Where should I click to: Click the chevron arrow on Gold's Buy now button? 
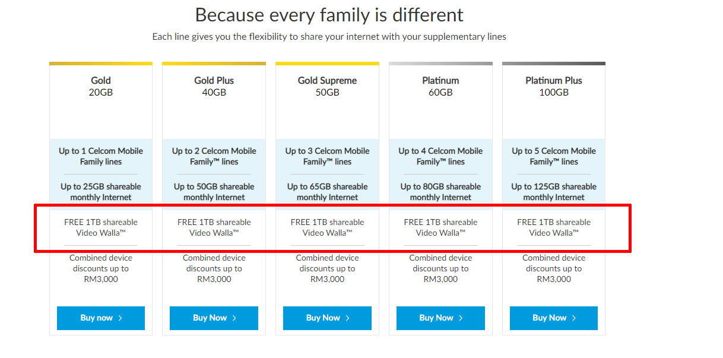click(x=120, y=318)
